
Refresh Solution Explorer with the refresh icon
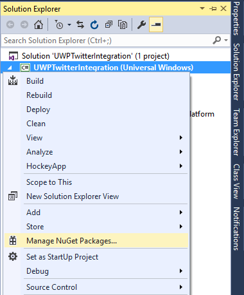[x=94, y=24]
